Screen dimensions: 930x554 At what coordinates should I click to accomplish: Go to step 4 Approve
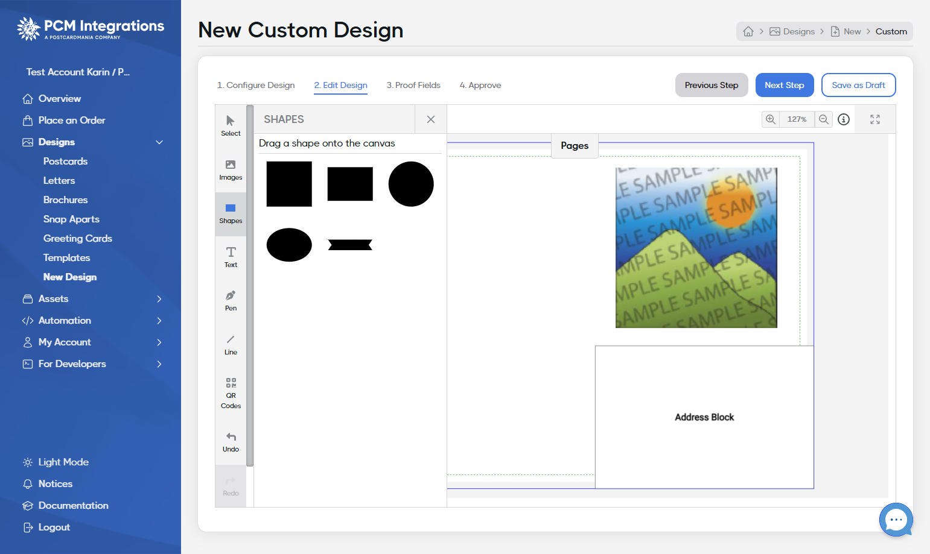(x=480, y=86)
